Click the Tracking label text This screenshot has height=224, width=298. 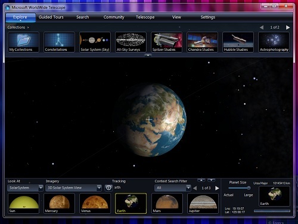coord(119,181)
